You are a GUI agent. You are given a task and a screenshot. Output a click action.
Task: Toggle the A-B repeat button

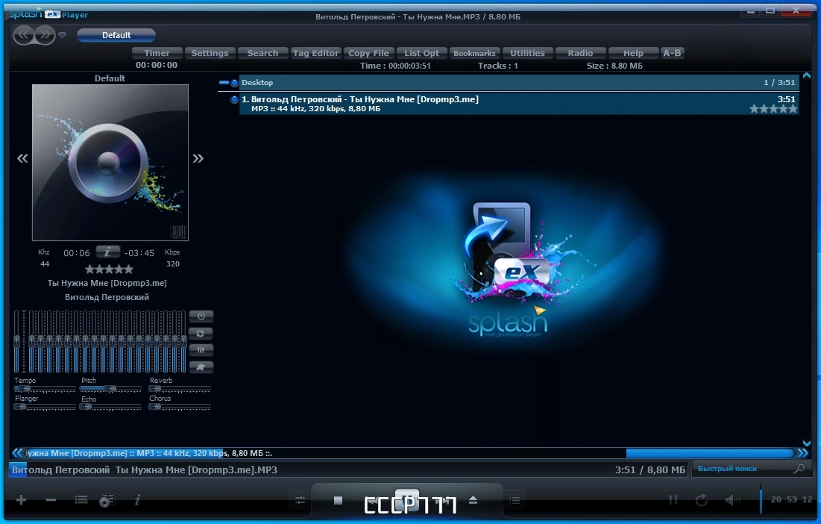coord(672,53)
